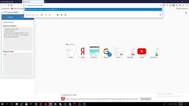189x106 pixels.
Task: Toggle the sidebar toolbar icon
Action: pyautogui.click(x=174, y=5)
